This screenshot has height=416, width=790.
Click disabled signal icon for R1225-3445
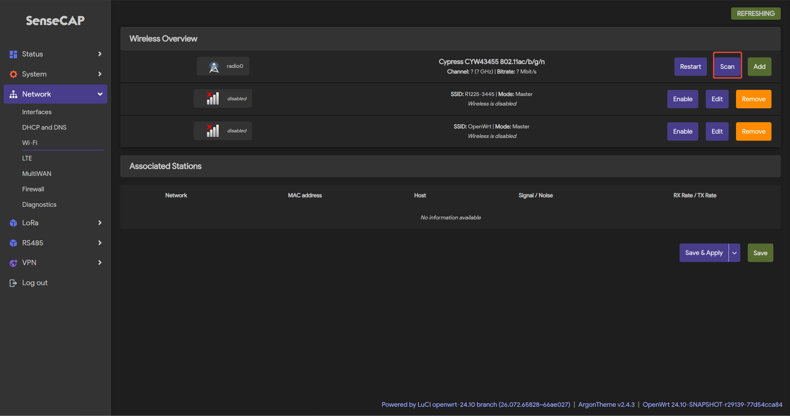[x=213, y=99]
